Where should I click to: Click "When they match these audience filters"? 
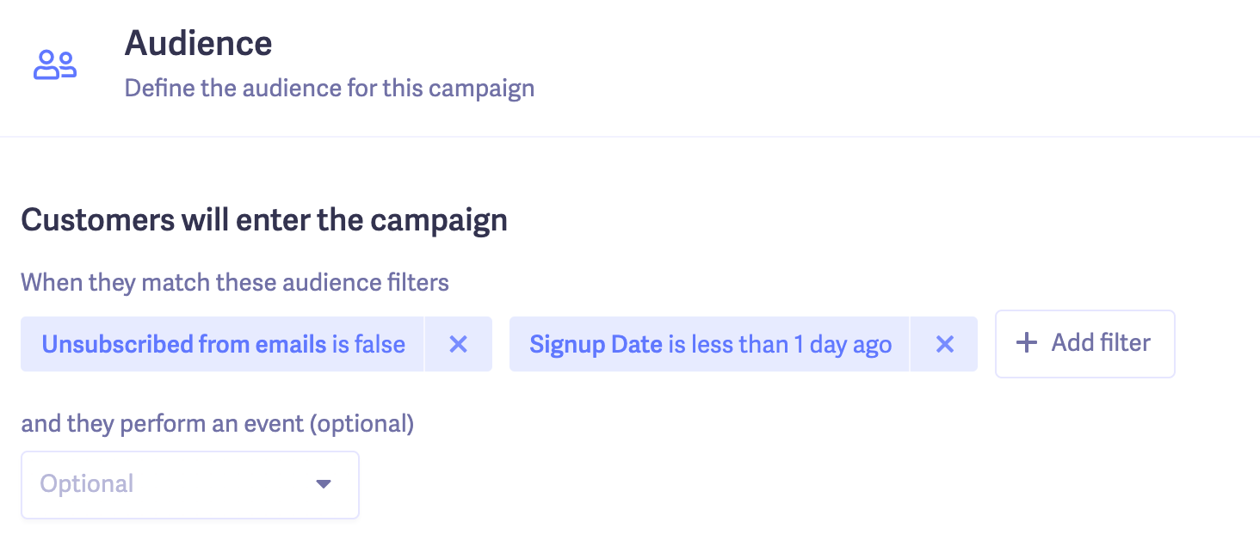tap(234, 282)
